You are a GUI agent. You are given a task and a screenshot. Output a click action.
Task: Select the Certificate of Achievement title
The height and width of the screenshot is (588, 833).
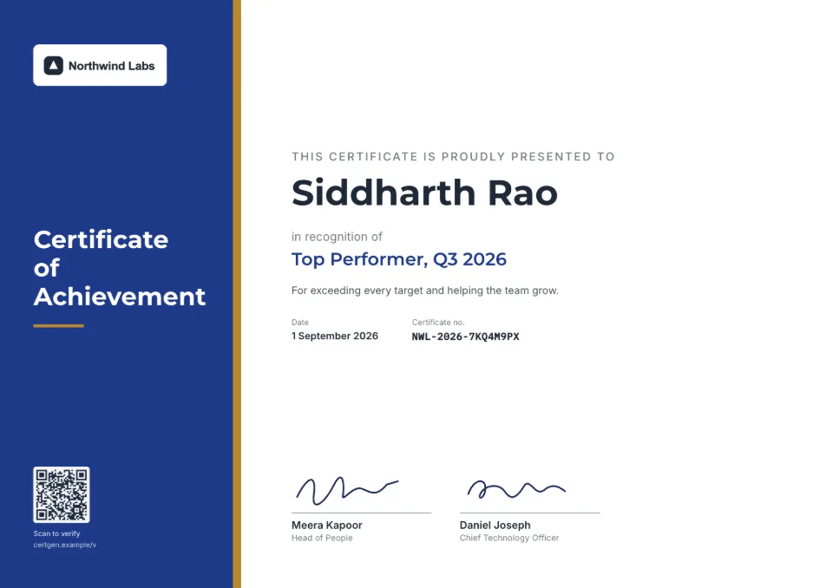point(120,268)
